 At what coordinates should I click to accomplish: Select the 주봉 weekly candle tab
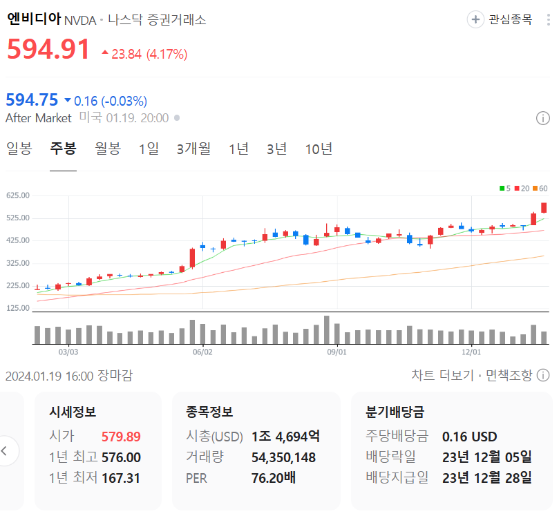pyautogui.click(x=63, y=149)
